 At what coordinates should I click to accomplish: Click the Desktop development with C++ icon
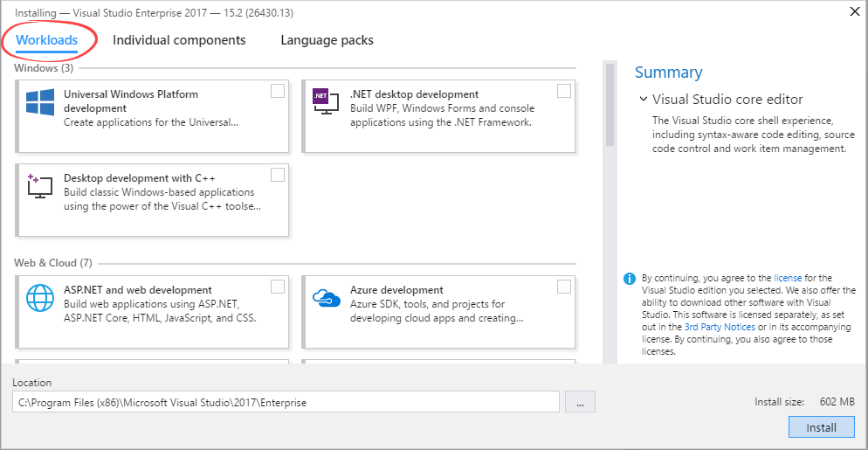tap(40, 185)
